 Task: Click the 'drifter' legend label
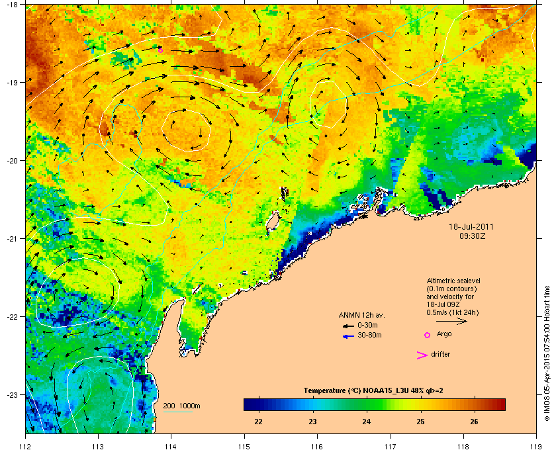[440, 354]
